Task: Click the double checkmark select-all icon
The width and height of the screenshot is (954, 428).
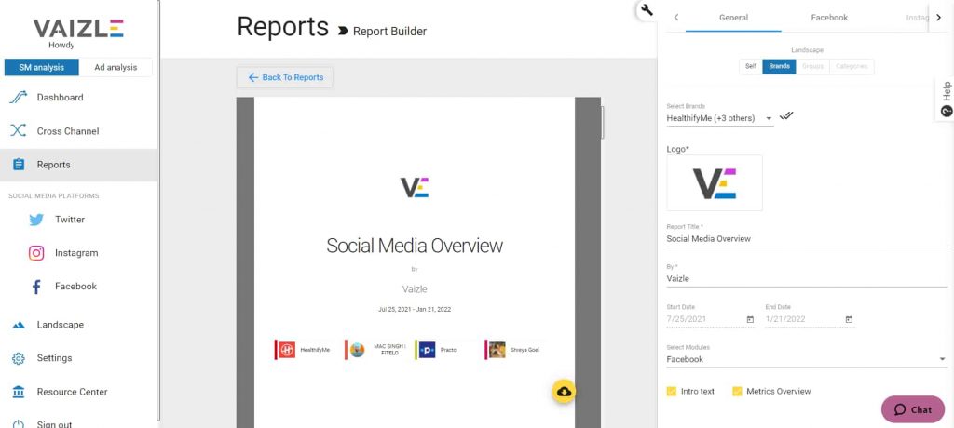Action: [786, 115]
